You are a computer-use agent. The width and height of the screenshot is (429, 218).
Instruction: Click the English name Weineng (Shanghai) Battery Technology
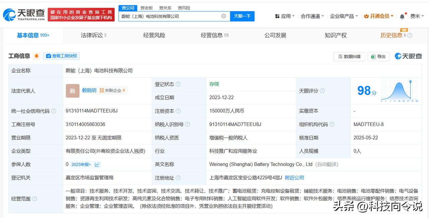[261, 164]
